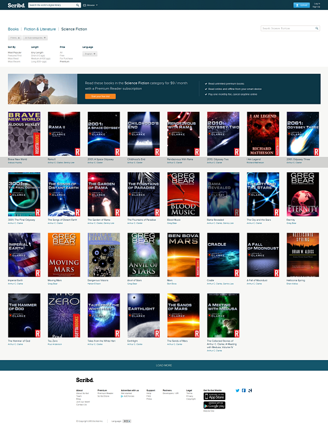Open the Mobile Site link
Screen dimensions: 328x430
[209, 411]
